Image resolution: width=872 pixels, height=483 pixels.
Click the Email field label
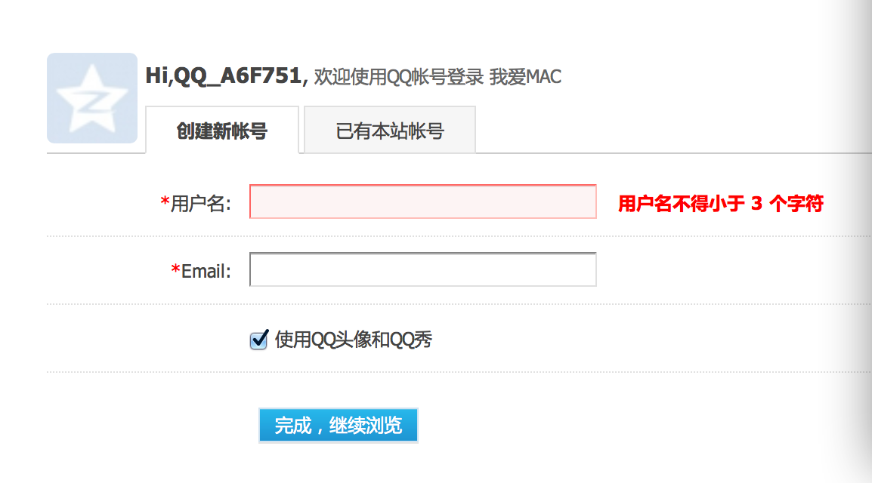click(x=206, y=271)
